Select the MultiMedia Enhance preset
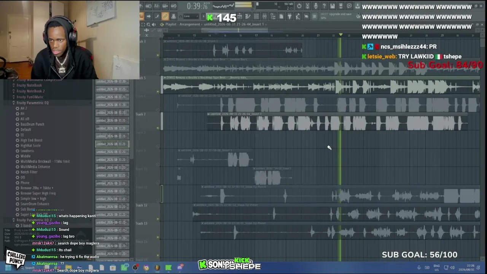This screenshot has width=487, height=274. click(35, 167)
